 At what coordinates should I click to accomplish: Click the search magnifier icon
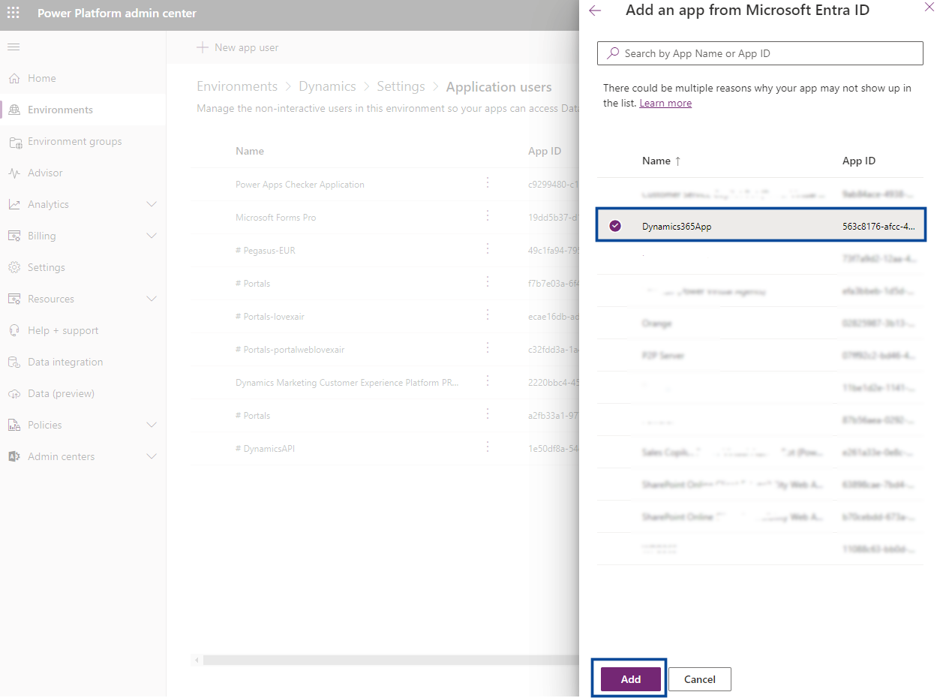(613, 53)
